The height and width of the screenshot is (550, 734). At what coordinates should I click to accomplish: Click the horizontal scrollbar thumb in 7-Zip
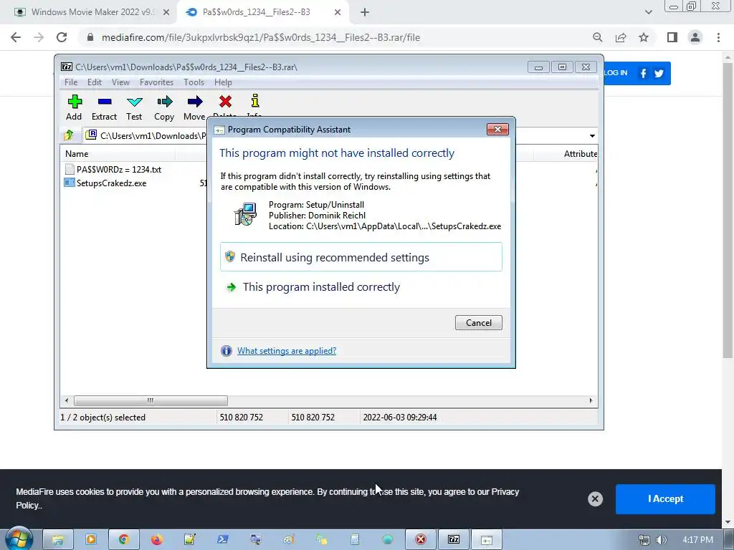point(151,401)
